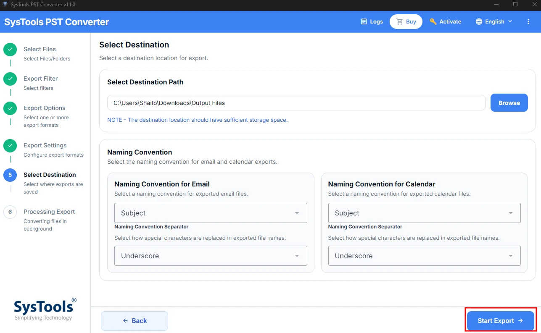Open the three-dot more options menu
This screenshot has height=333, width=541.
pyautogui.click(x=528, y=21)
